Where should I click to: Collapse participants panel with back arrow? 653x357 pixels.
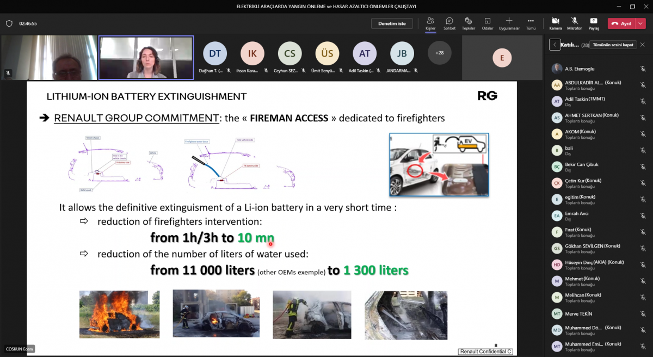click(x=555, y=45)
